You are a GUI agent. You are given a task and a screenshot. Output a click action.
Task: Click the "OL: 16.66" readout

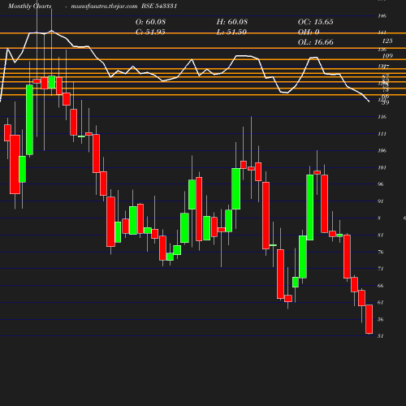pyautogui.click(x=316, y=42)
